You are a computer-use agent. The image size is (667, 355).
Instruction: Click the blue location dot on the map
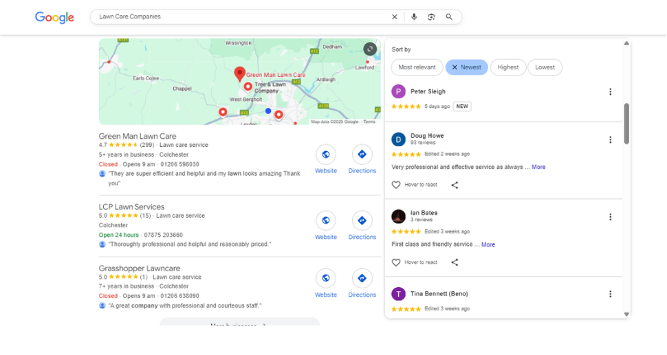[x=268, y=111]
